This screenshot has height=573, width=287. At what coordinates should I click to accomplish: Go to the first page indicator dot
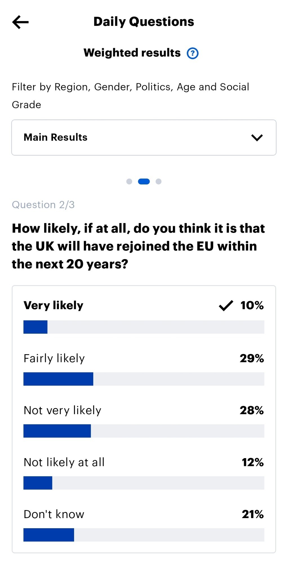coord(129,181)
